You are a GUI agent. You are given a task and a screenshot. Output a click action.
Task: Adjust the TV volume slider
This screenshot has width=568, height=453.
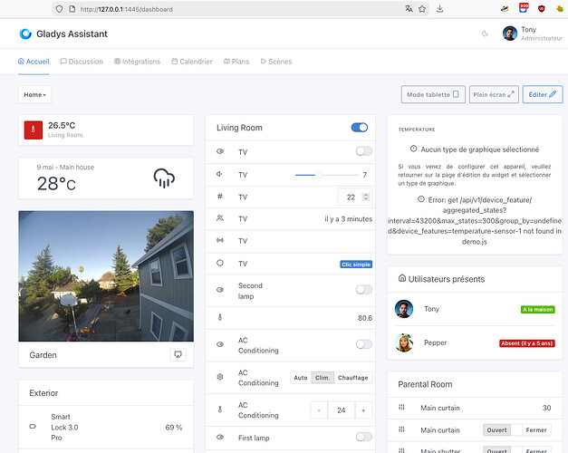[x=319, y=174]
